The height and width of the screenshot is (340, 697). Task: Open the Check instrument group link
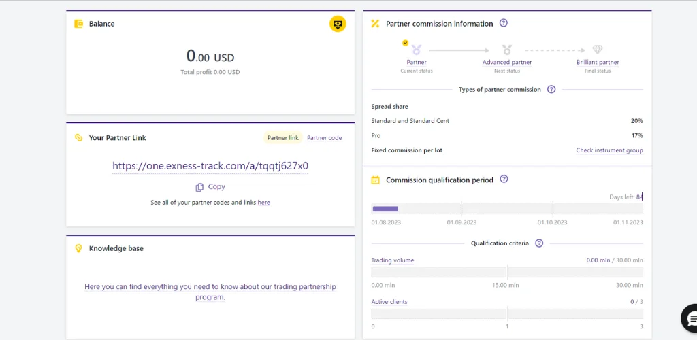(x=609, y=150)
